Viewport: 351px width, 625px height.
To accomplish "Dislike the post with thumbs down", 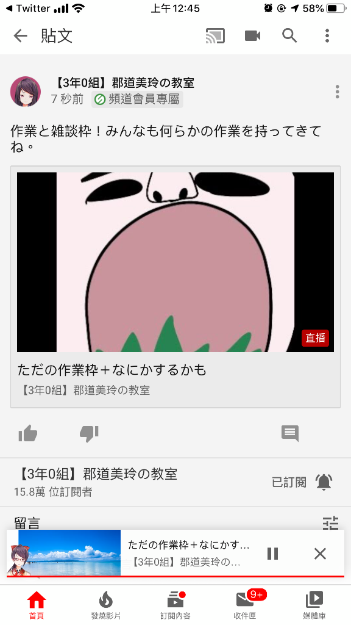I will tap(89, 434).
